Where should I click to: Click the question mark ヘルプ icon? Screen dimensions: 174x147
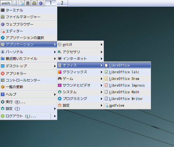[3, 94]
